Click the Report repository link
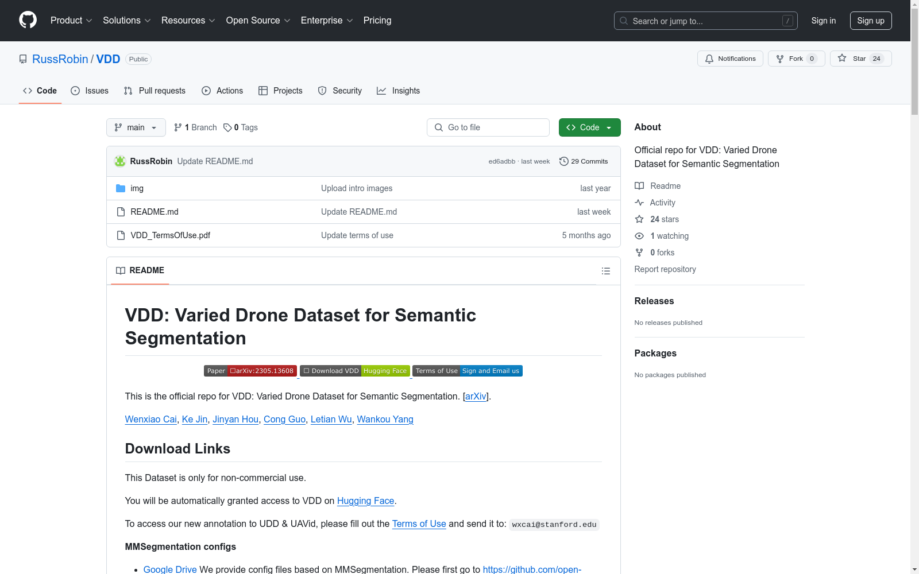The image size is (919, 574). pos(665,269)
